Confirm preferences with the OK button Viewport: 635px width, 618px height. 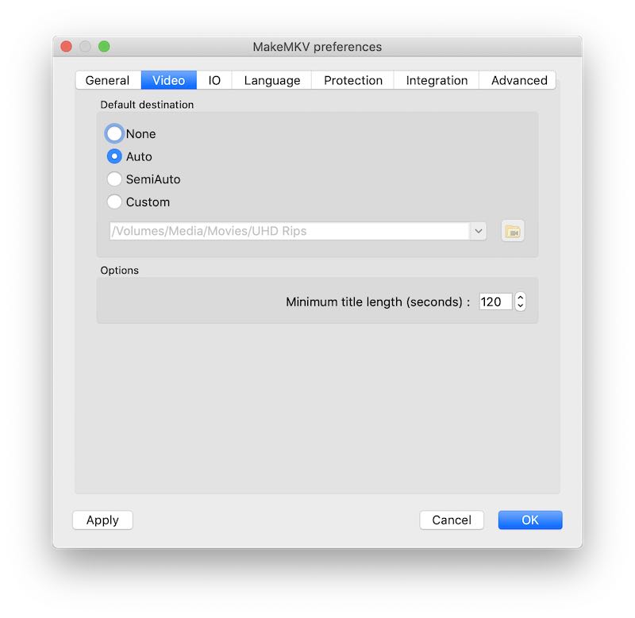point(530,520)
